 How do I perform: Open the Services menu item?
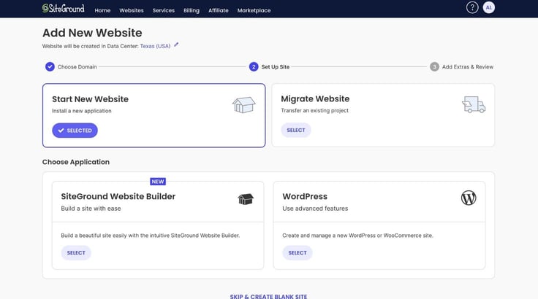tap(163, 10)
